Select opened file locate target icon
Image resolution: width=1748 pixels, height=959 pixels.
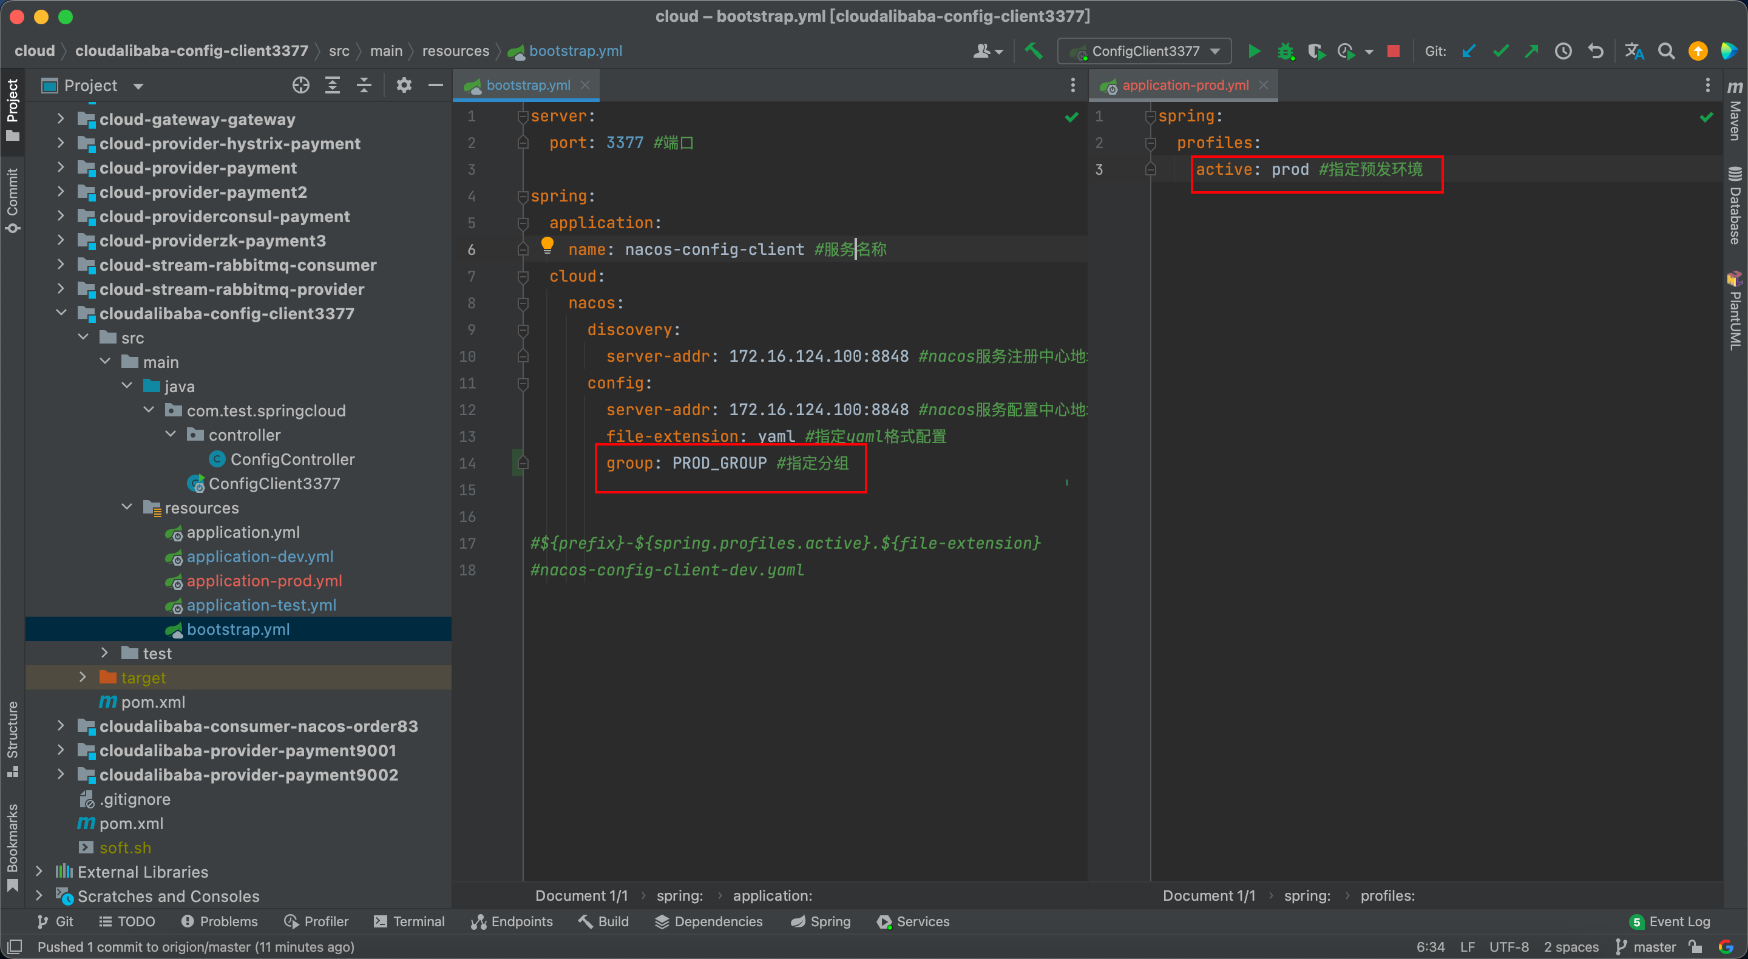300,85
